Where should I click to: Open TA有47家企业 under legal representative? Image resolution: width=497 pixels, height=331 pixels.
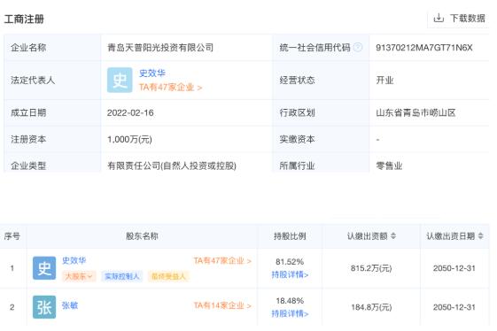[170, 87]
